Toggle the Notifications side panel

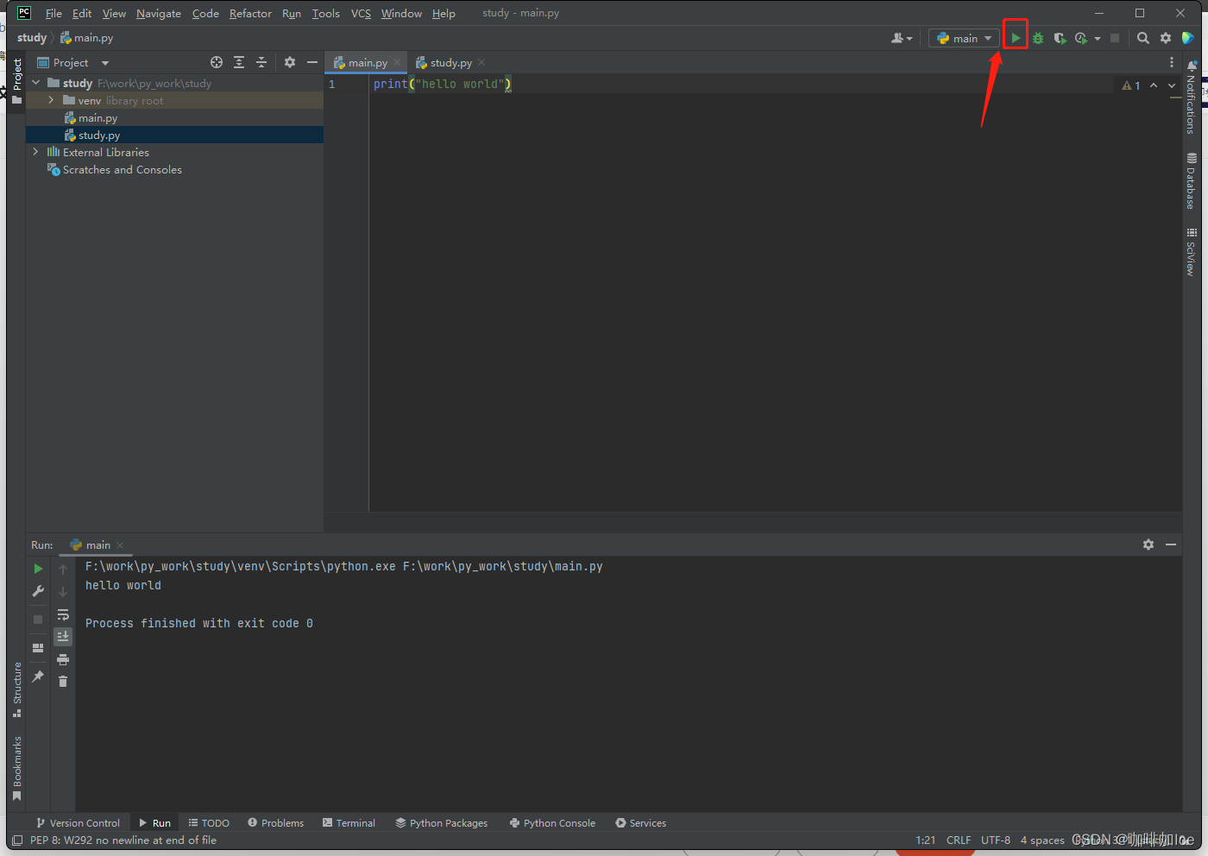(1192, 96)
